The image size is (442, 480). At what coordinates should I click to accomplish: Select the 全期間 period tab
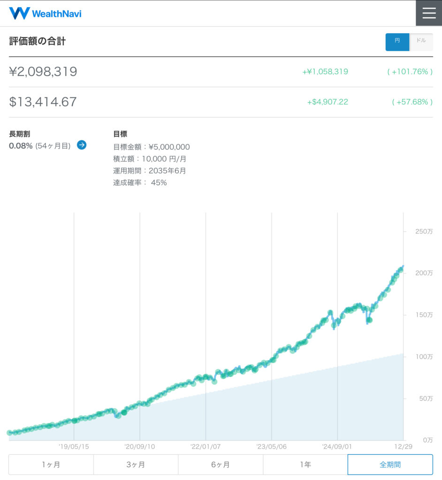(390, 465)
